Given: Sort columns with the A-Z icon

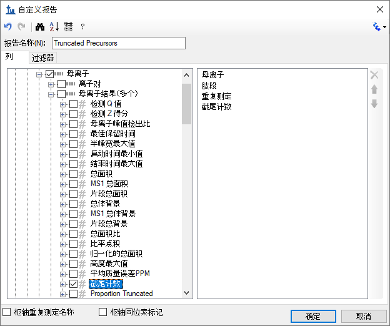Looking at the screenshot, I should click(54, 27).
